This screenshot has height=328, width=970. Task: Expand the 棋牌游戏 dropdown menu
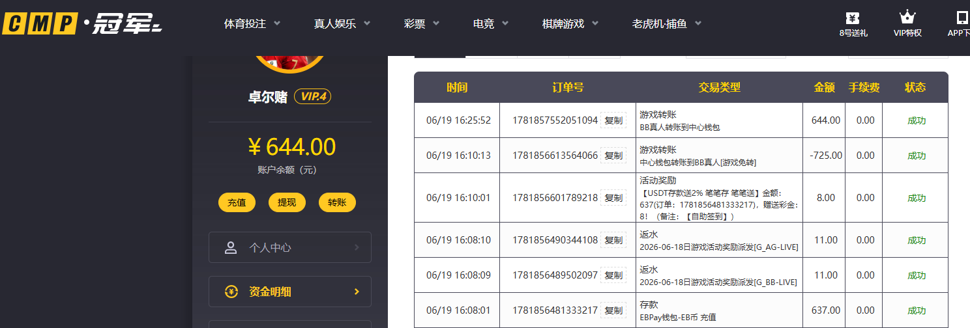[x=572, y=23]
